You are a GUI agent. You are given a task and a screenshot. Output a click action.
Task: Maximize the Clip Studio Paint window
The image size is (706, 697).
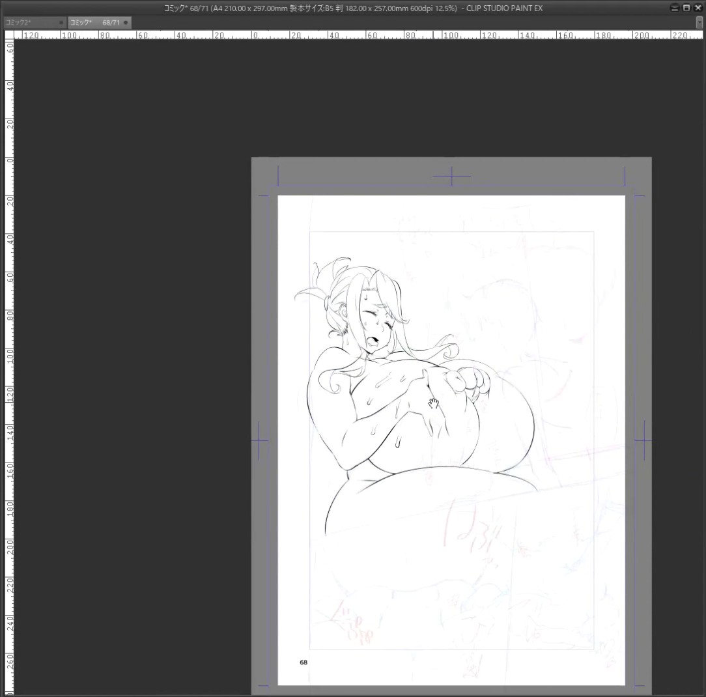pos(686,8)
